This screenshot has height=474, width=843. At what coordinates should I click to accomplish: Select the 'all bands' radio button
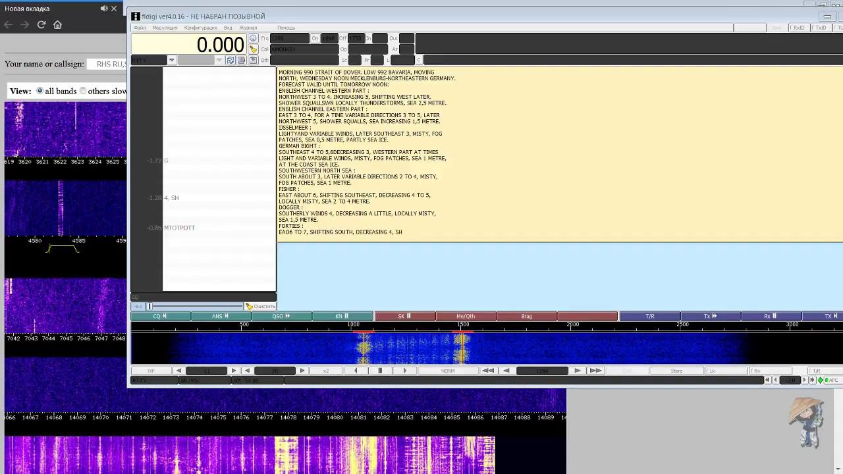click(40, 91)
